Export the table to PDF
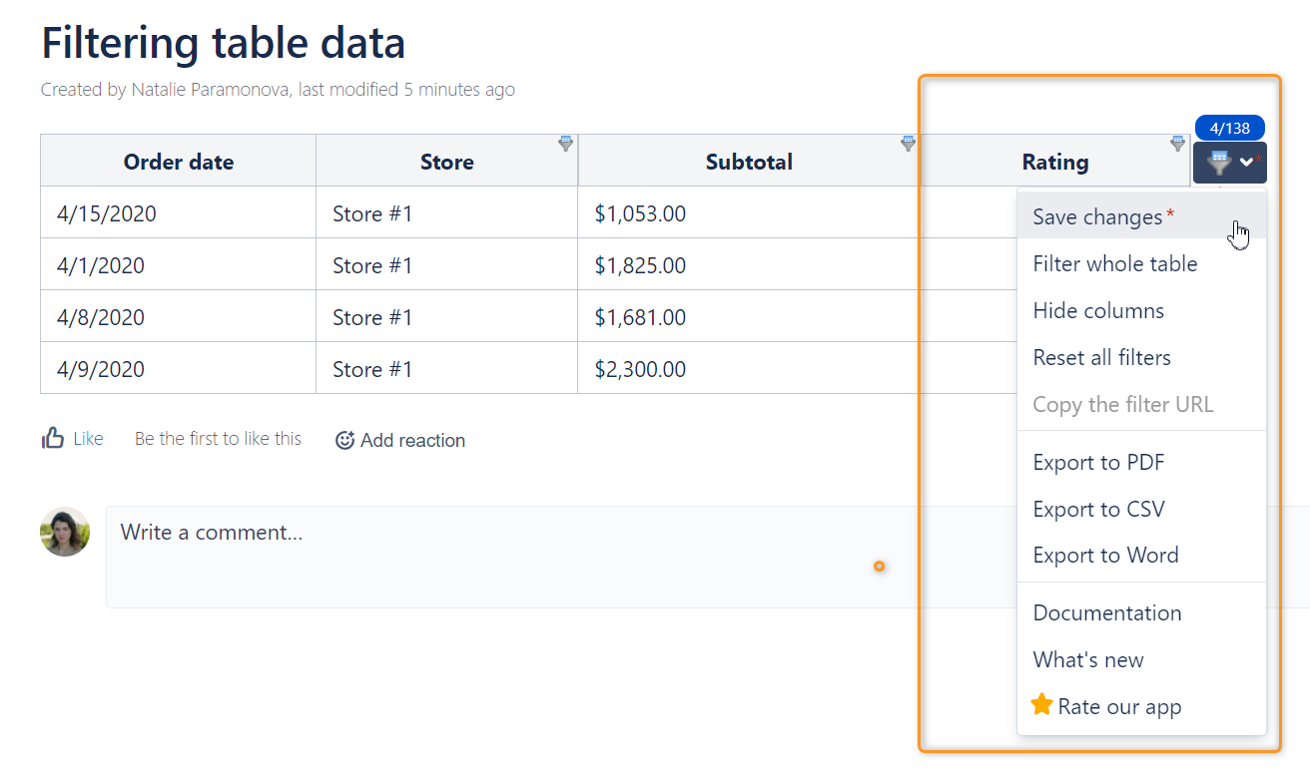Image resolution: width=1310 pixels, height=784 pixels. pos(1098,462)
